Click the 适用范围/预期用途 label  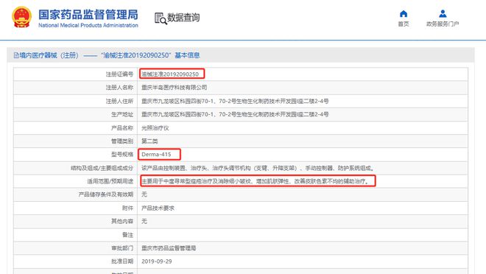coord(110,181)
